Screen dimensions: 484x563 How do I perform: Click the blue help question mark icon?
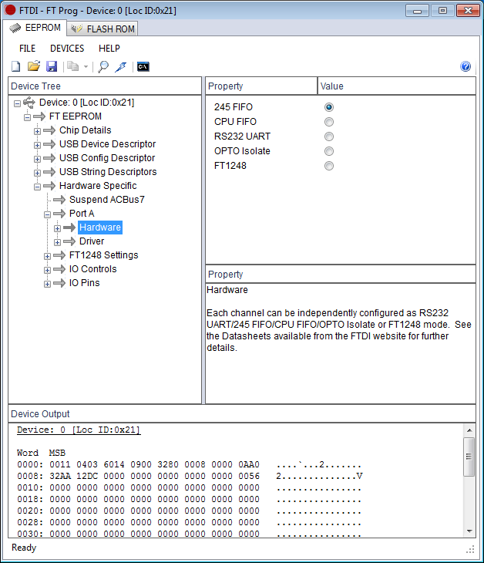pyautogui.click(x=466, y=66)
